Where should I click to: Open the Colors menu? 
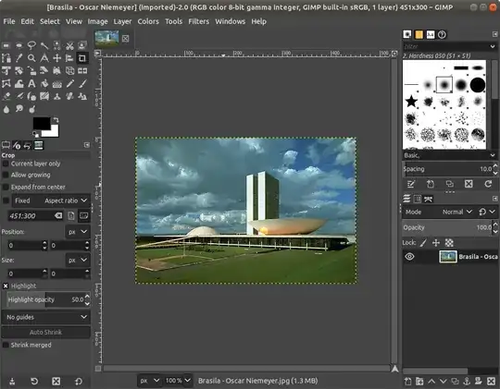click(x=148, y=21)
